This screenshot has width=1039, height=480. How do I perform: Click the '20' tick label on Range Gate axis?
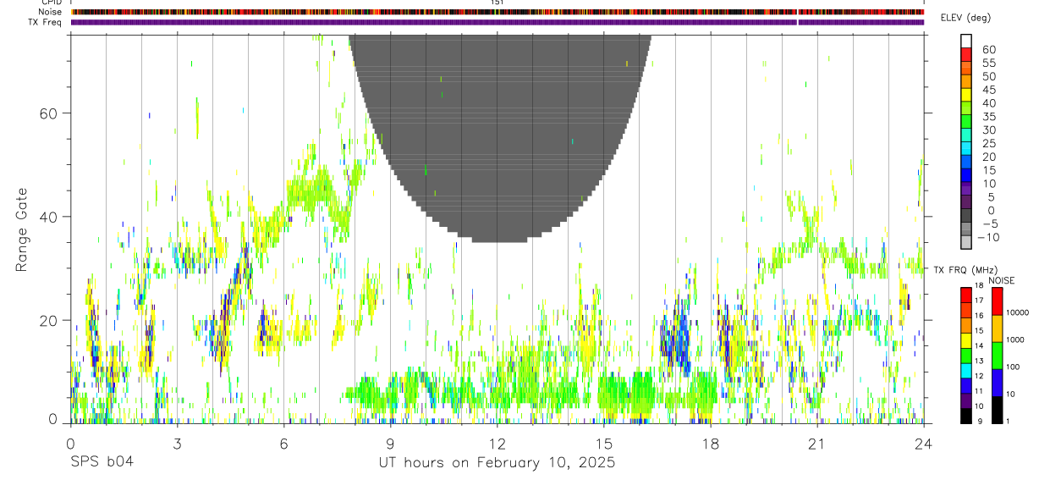[x=50, y=320]
